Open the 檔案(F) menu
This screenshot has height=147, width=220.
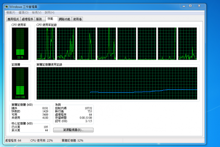[x=11, y=13]
